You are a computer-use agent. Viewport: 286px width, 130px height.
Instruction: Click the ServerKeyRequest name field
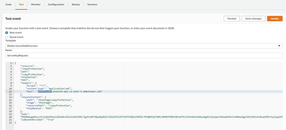point(144,56)
